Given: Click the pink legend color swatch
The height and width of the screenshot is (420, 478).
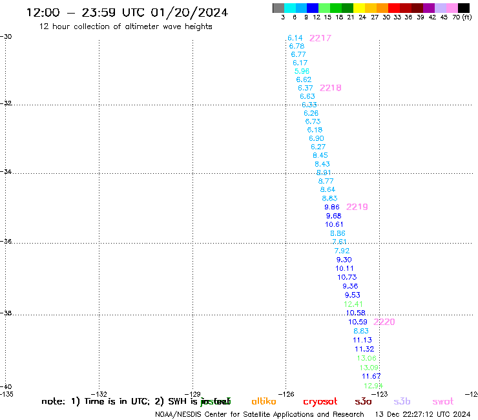Looking at the screenshot, I should [x=452, y=8].
